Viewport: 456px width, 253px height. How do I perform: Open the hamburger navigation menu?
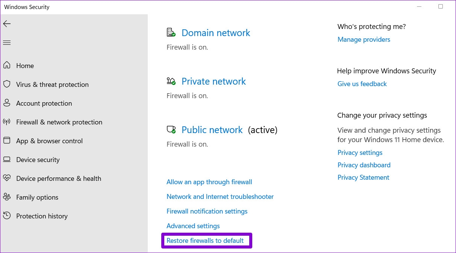(x=7, y=43)
